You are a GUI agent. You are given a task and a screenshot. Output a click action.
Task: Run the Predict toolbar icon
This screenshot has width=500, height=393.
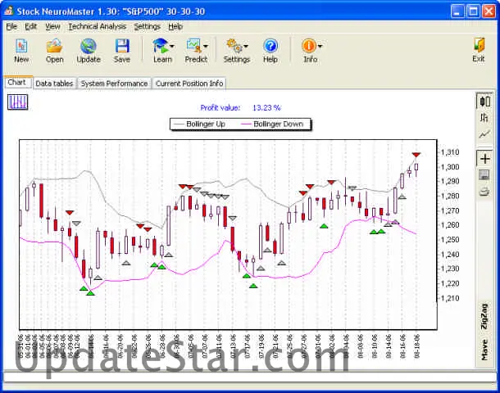(194, 46)
